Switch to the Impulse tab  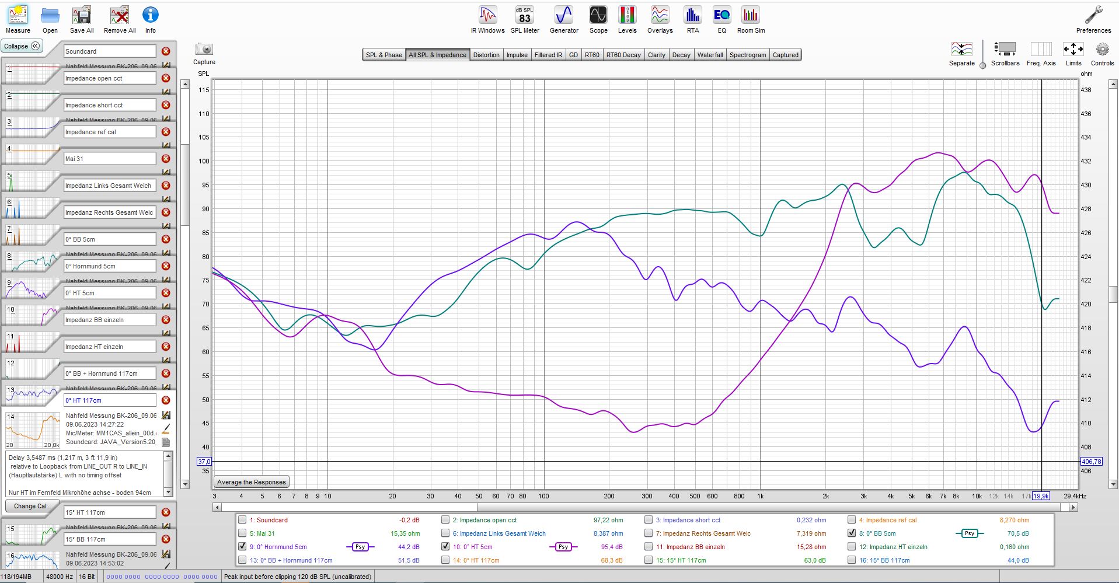[x=517, y=55]
